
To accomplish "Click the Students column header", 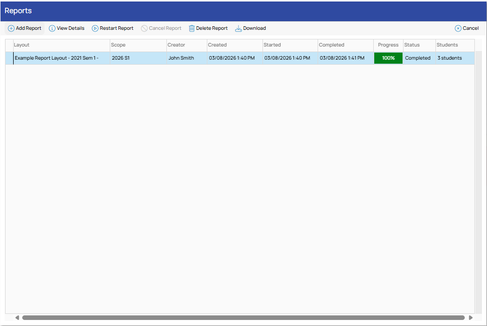I will click(455, 45).
